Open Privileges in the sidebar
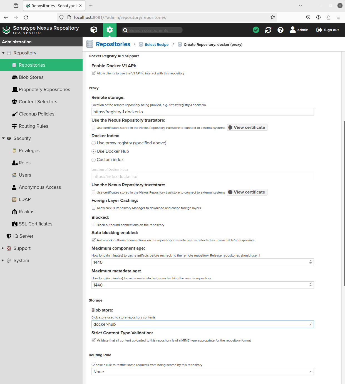Screen dimensions: 345x384 (41, 150)
